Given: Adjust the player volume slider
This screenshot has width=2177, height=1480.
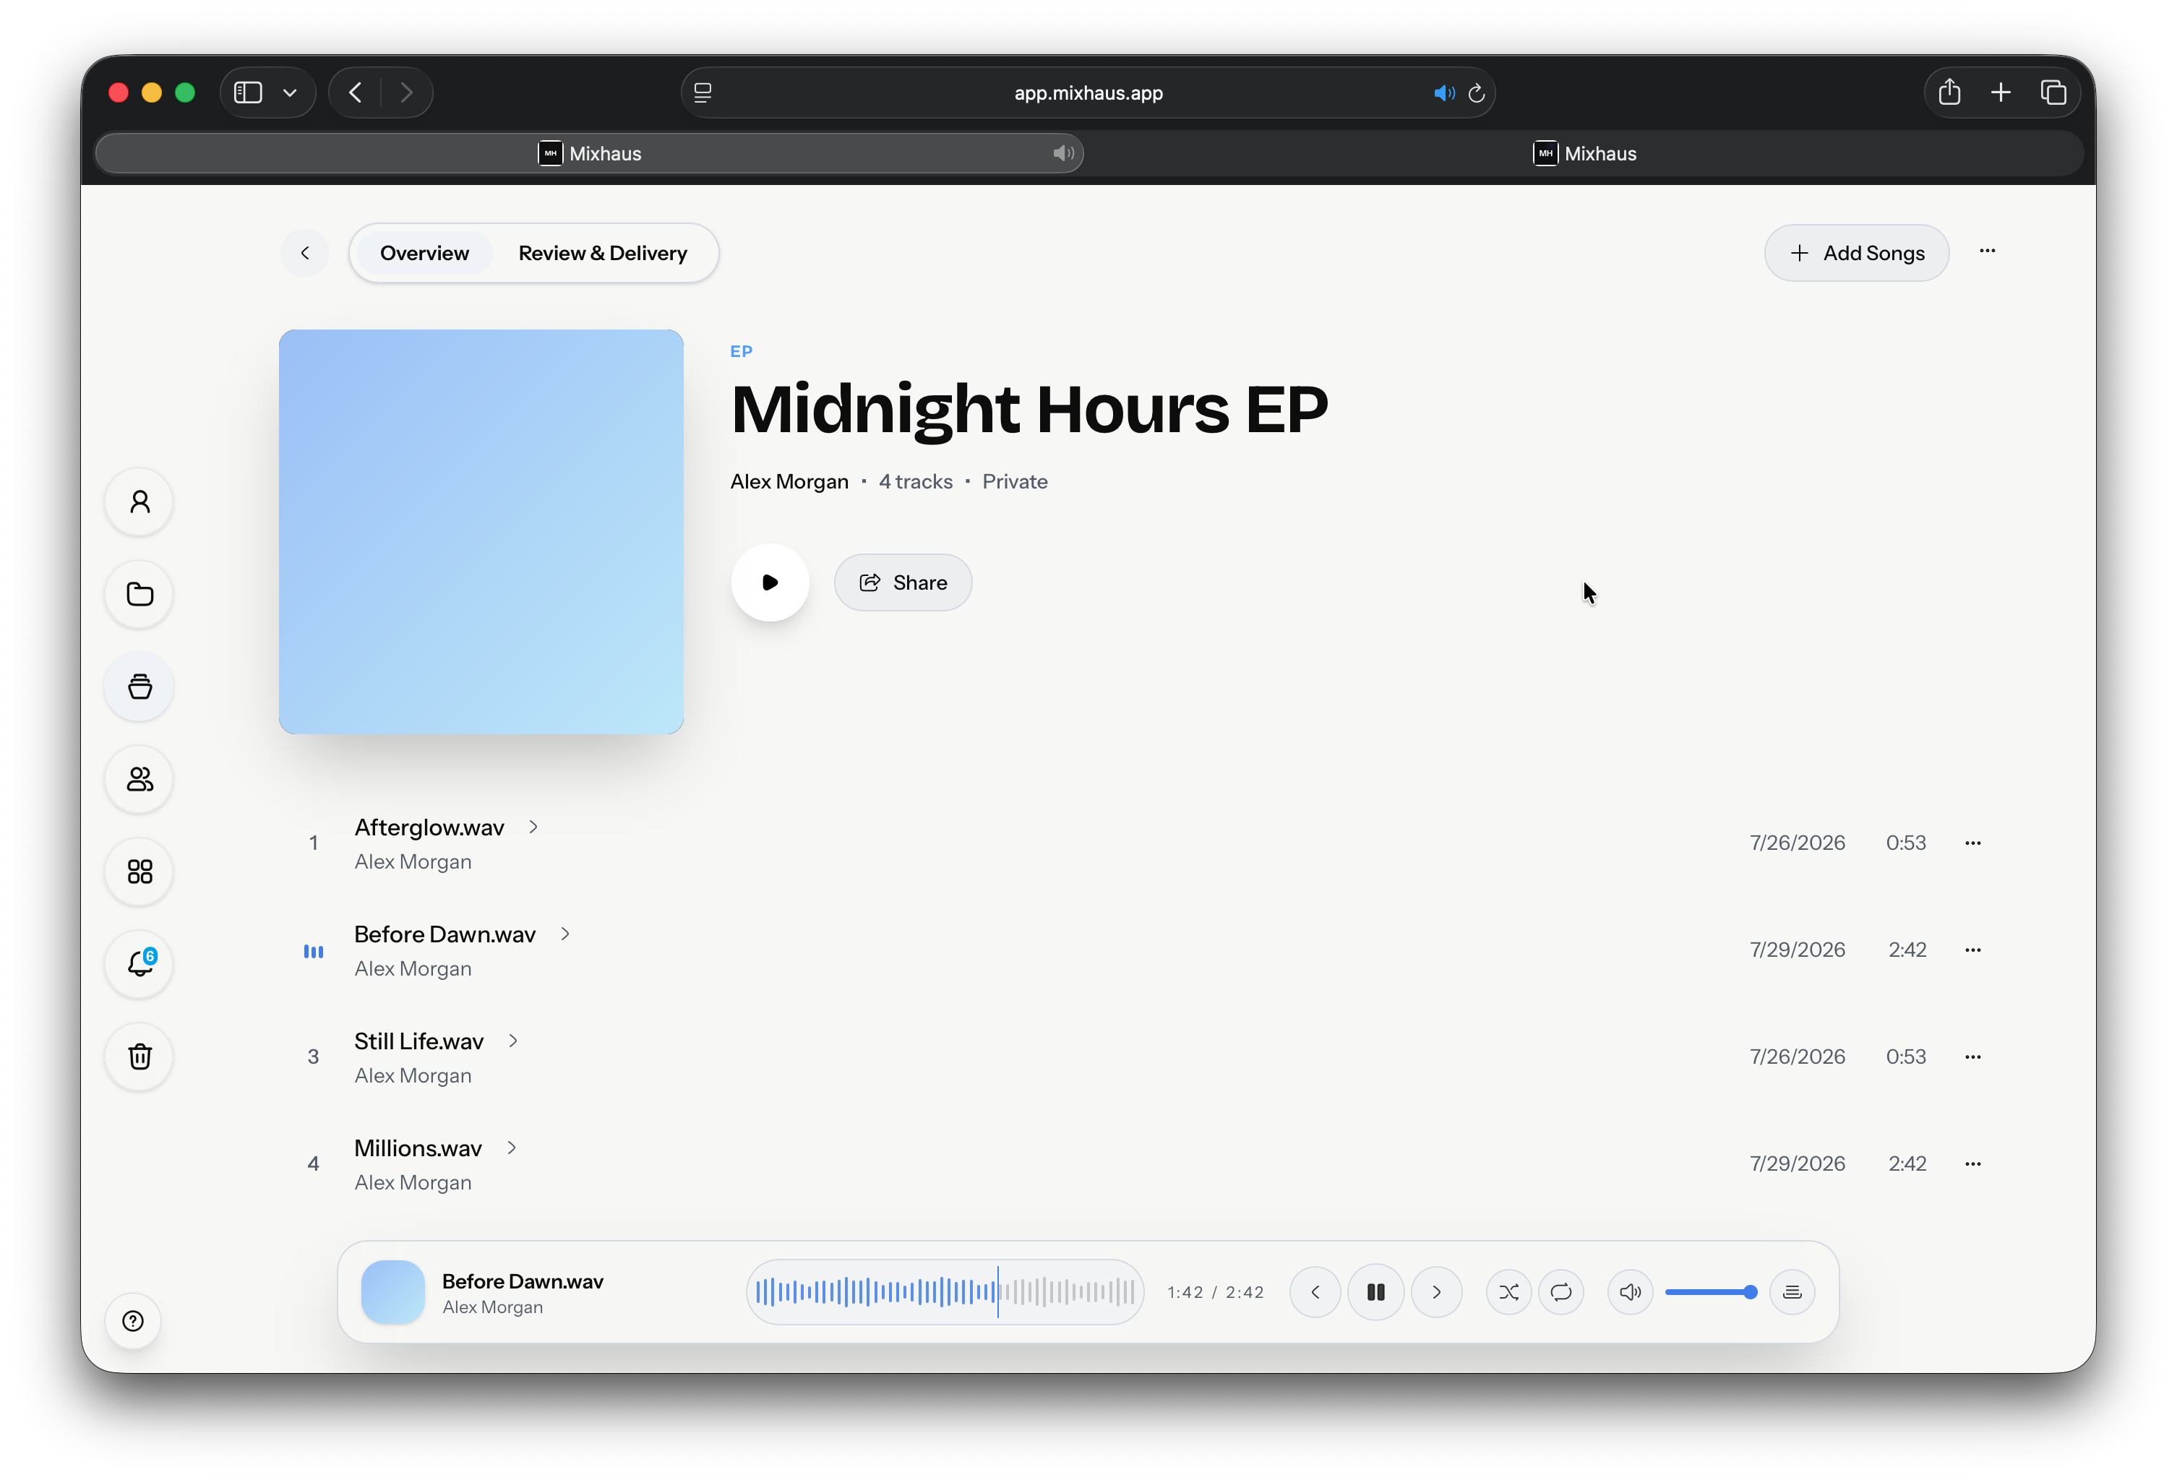Looking at the screenshot, I should tap(1711, 1293).
